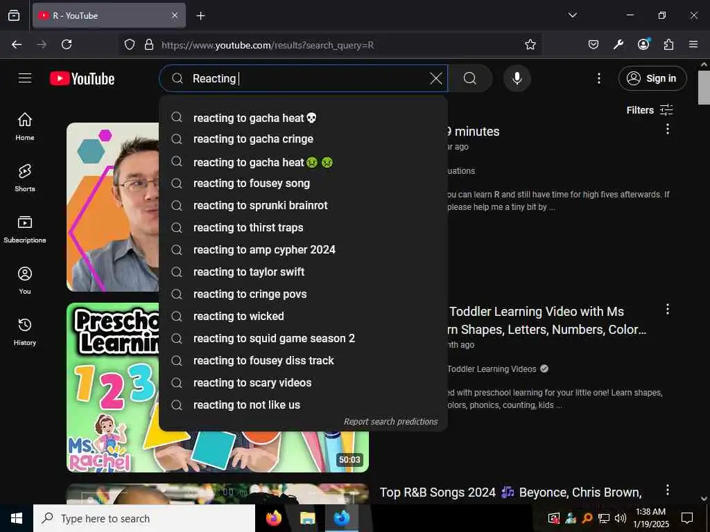Open thumbnail of man with glasses

[x=113, y=206]
